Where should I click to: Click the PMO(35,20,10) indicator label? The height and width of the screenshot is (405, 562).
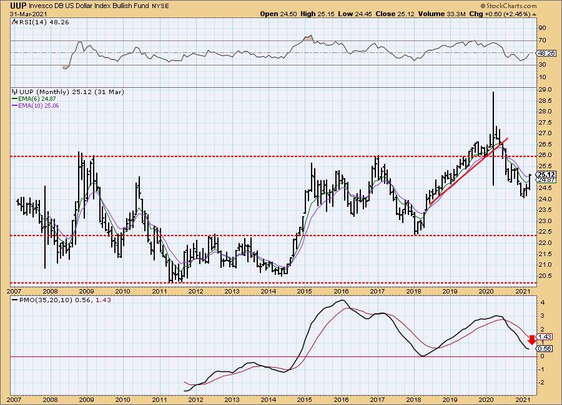coord(54,301)
